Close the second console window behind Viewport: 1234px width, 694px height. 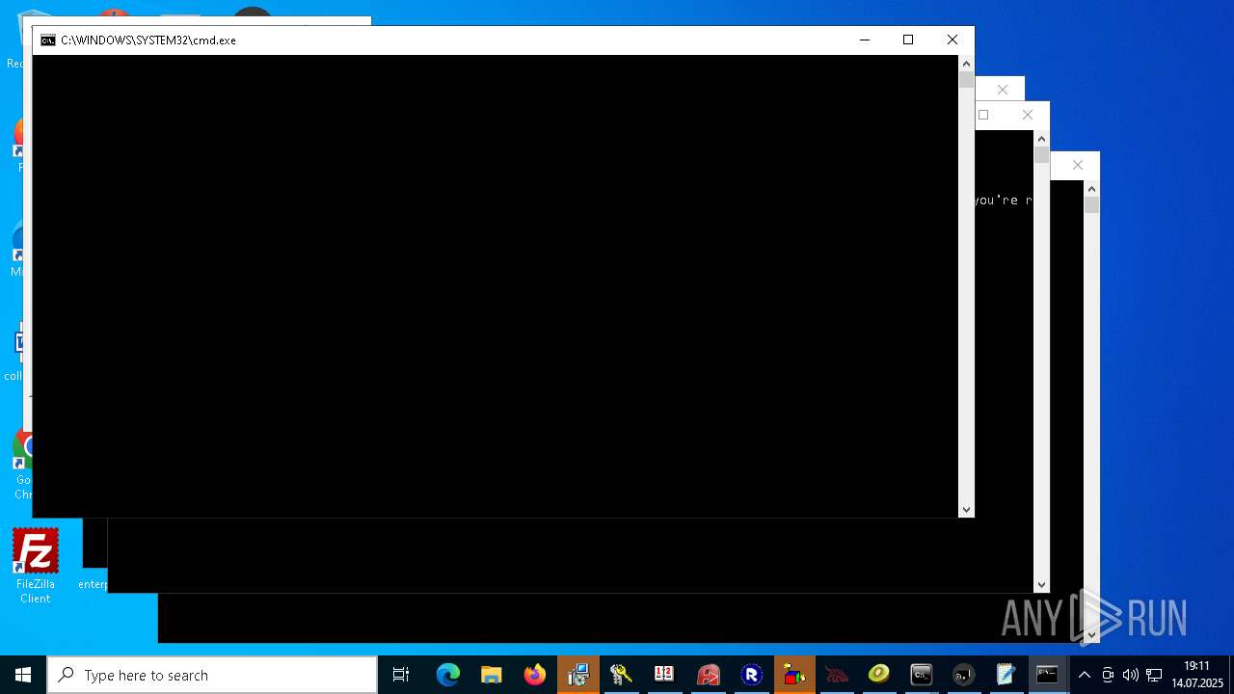pos(1003,89)
